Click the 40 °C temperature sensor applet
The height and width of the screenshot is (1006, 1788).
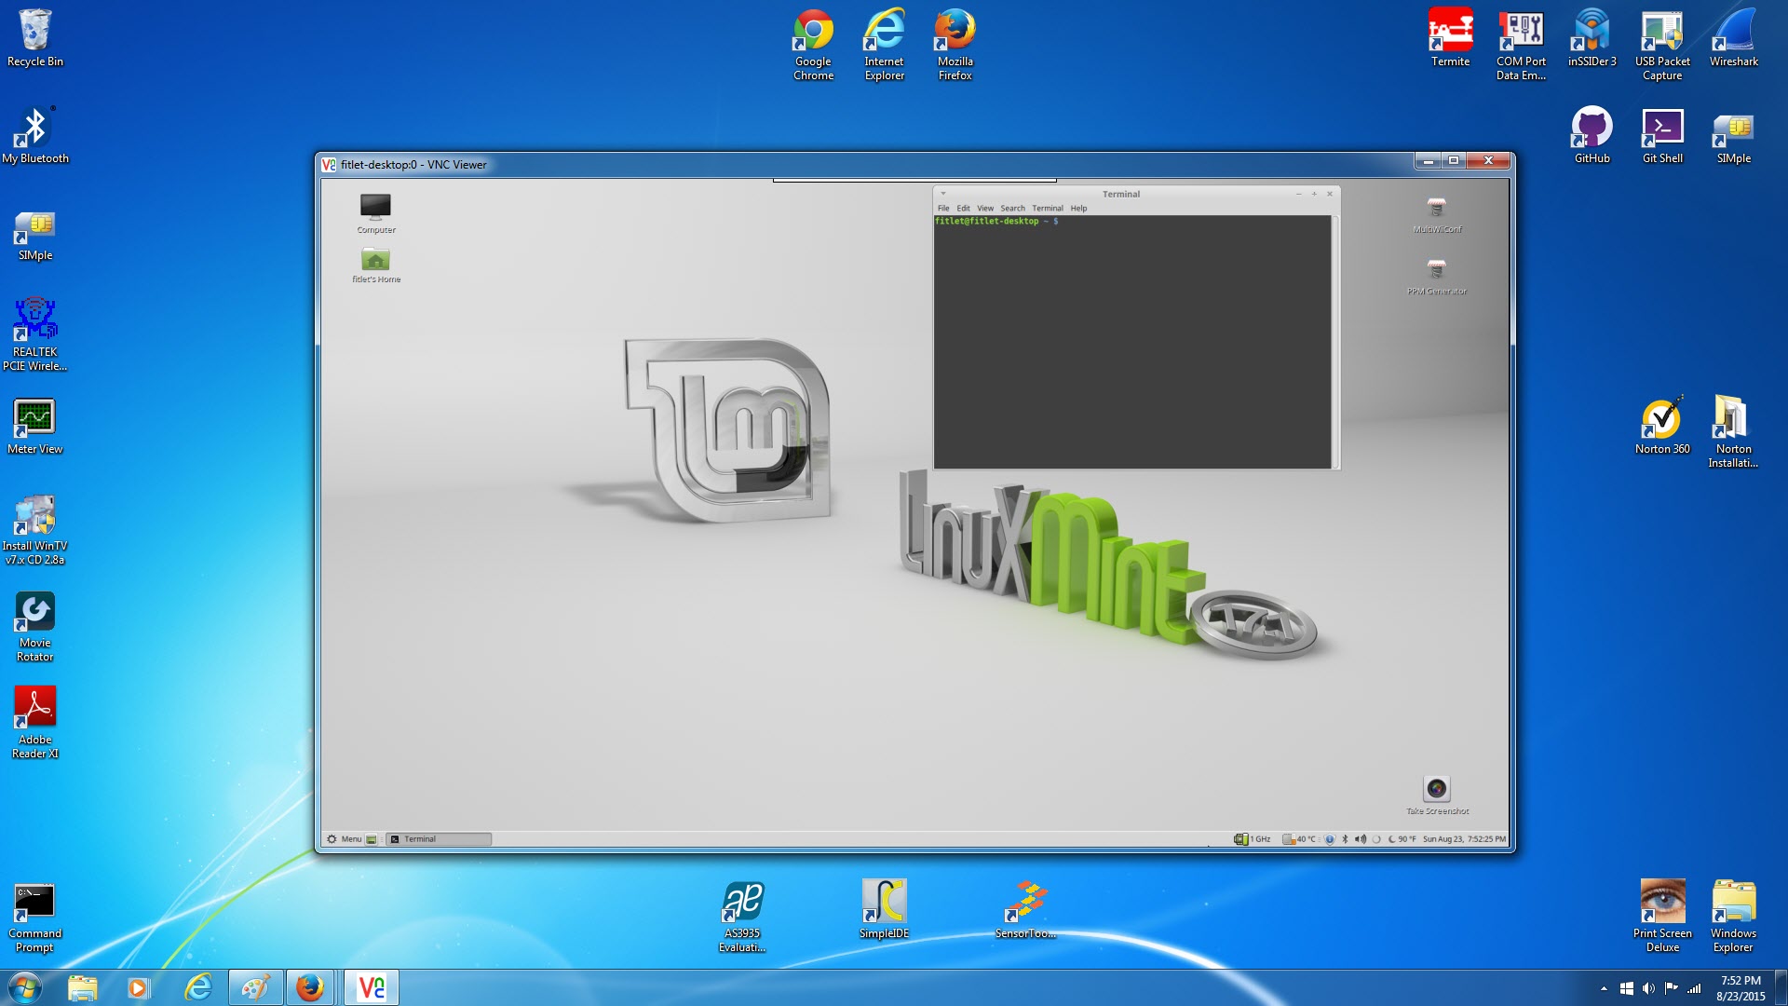tap(1299, 839)
